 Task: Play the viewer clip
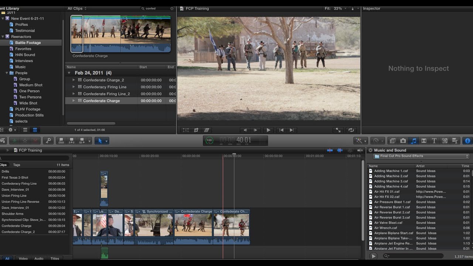coord(268,130)
